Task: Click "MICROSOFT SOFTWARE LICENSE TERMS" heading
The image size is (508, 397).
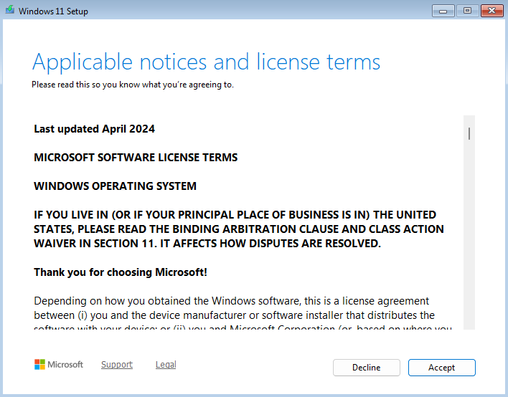Action: [136, 157]
